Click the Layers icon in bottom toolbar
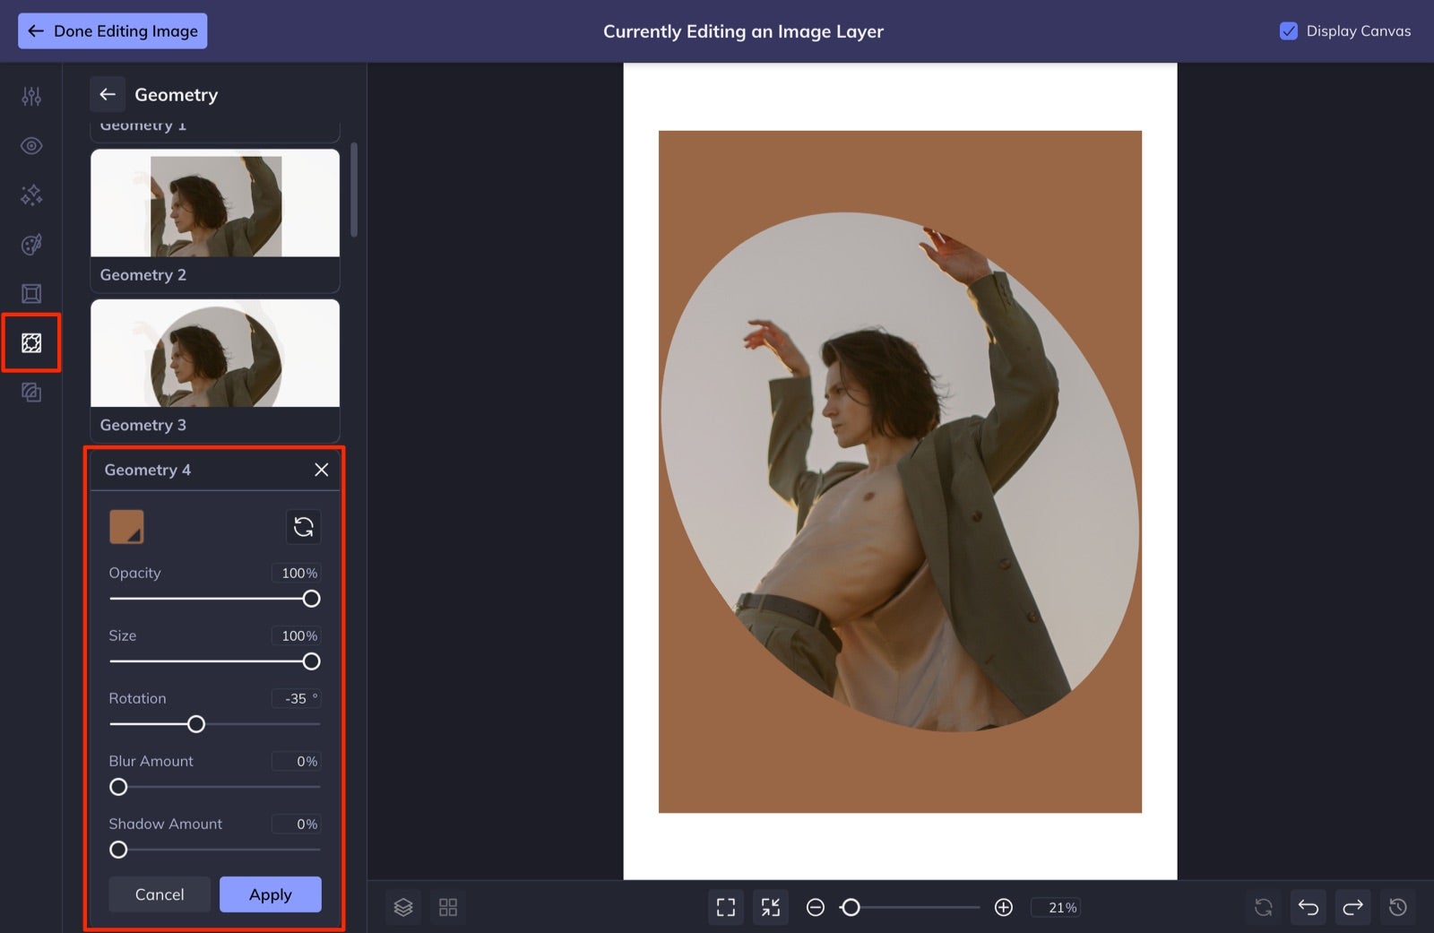 [x=403, y=907]
